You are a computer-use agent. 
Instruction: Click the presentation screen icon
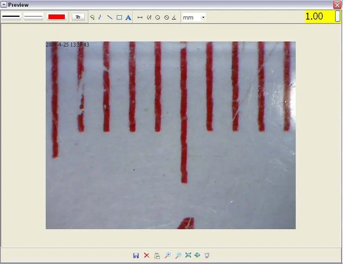[207, 255]
